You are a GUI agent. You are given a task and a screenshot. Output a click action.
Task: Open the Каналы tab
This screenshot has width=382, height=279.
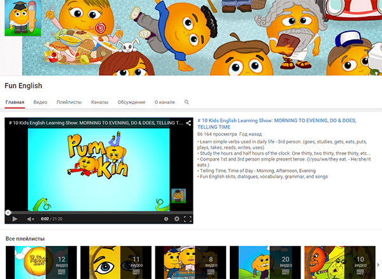99,102
